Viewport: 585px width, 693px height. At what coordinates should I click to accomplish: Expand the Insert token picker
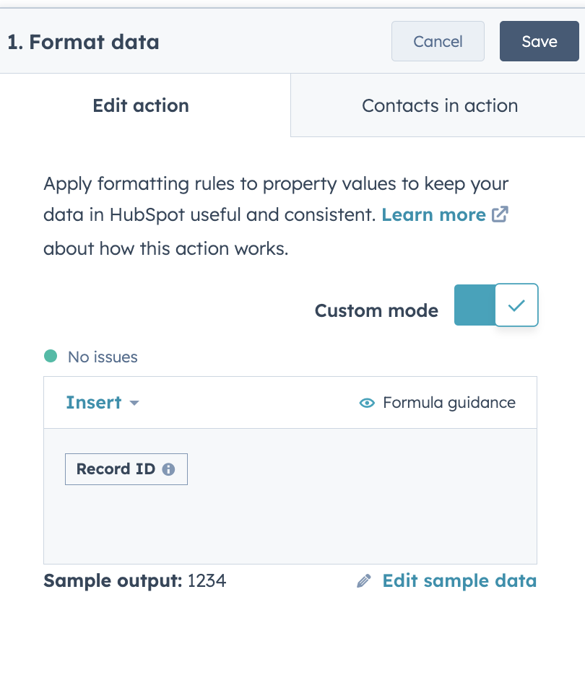[103, 403]
